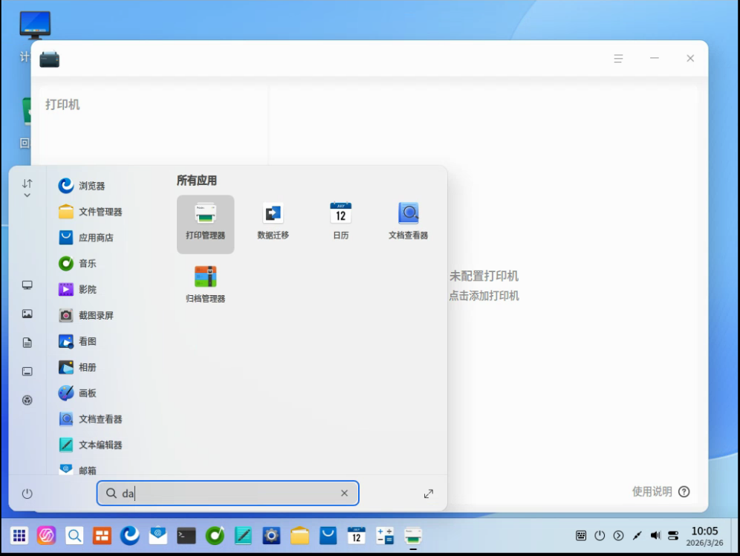The width and height of the screenshot is (740, 556).
Task: Click 点击添加打印机 text in Print Manager
Action: (484, 296)
